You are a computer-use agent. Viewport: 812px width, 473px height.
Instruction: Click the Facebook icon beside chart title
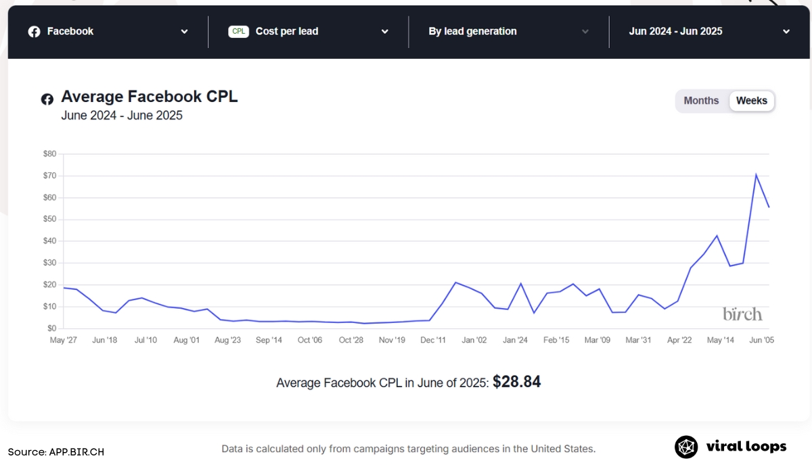point(47,99)
